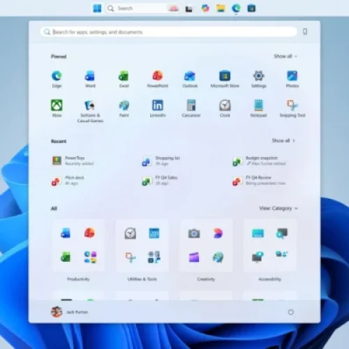Open PowerToys recently added item
This screenshot has height=349, width=349.
[73, 161]
